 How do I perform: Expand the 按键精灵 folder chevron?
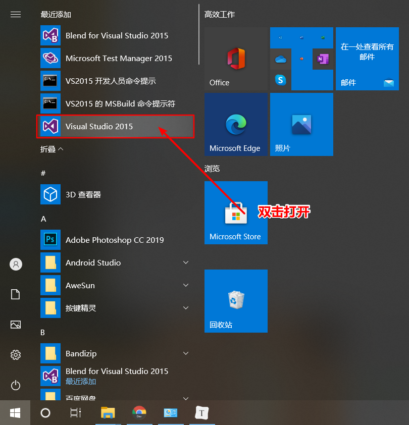tap(186, 308)
